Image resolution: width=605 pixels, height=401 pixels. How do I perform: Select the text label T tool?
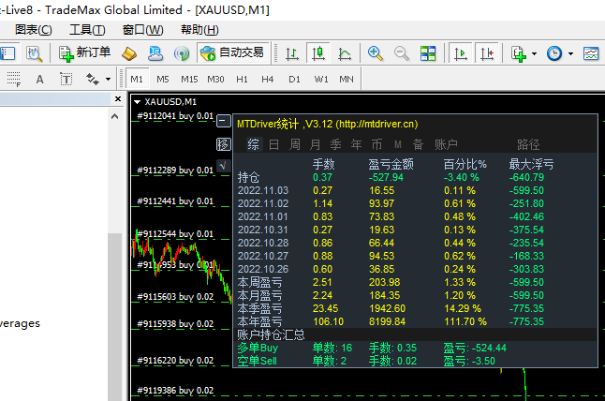tap(66, 79)
